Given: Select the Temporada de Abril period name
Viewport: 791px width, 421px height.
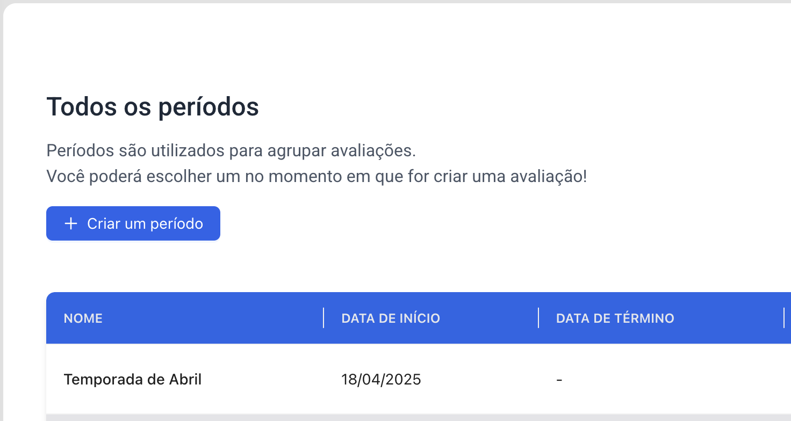Looking at the screenshot, I should tap(133, 380).
